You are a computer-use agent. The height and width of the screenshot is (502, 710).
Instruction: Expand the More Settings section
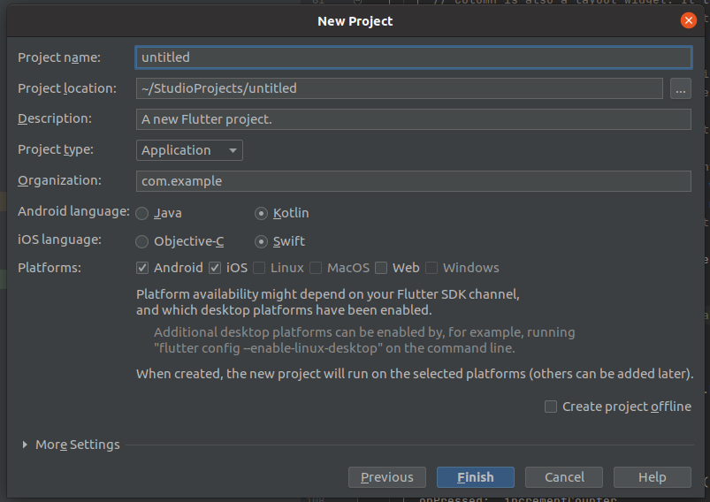coord(25,445)
